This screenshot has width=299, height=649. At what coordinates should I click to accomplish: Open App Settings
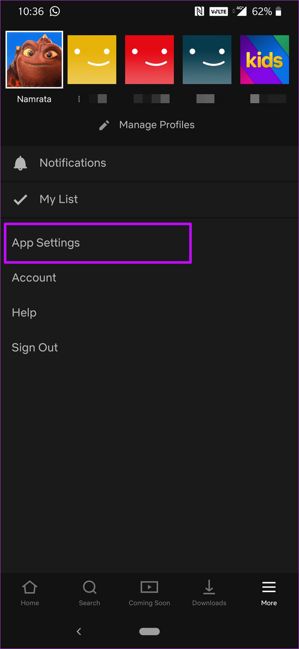[x=46, y=243]
